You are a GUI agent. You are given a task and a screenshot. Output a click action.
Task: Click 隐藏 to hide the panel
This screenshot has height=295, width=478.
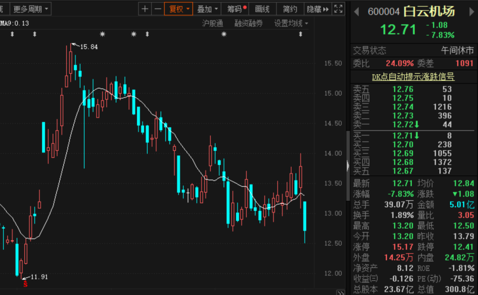tap(317, 9)
